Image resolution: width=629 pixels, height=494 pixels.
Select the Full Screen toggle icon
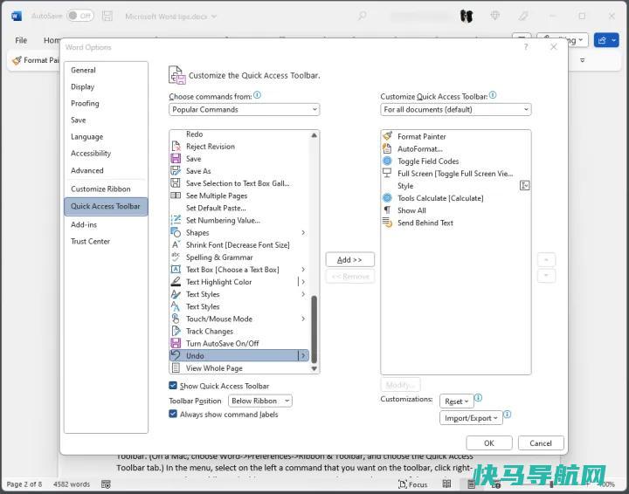tap(387, 173)
